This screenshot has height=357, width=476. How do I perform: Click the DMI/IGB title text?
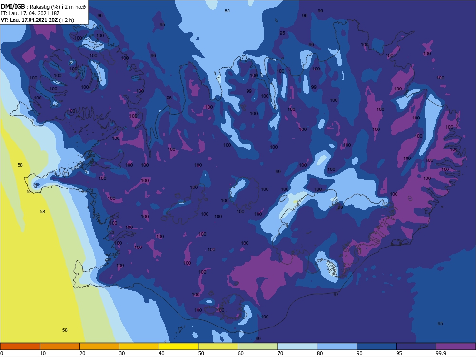pos(13,7)
